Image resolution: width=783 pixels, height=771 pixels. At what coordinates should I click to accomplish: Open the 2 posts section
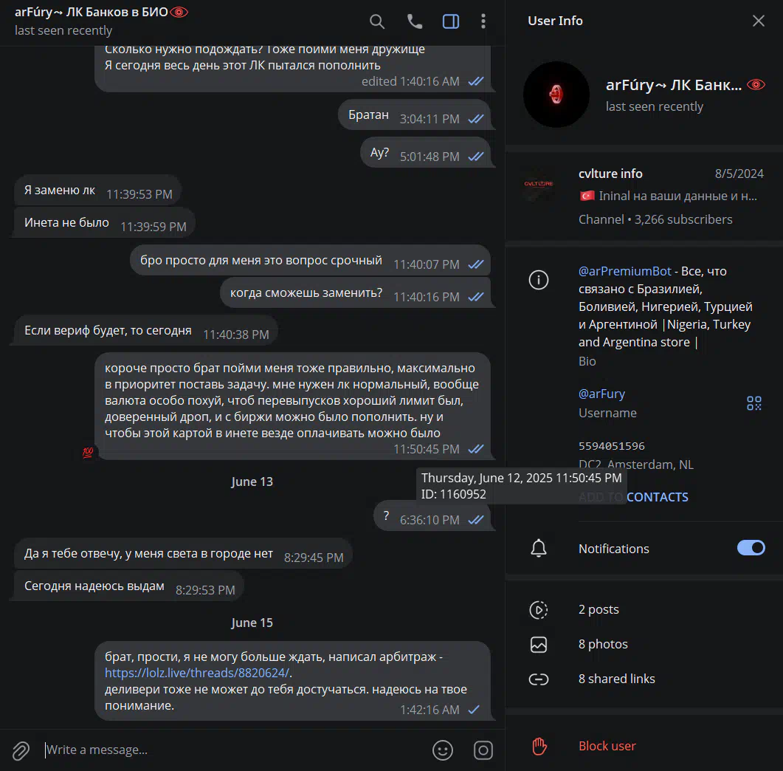644,609
